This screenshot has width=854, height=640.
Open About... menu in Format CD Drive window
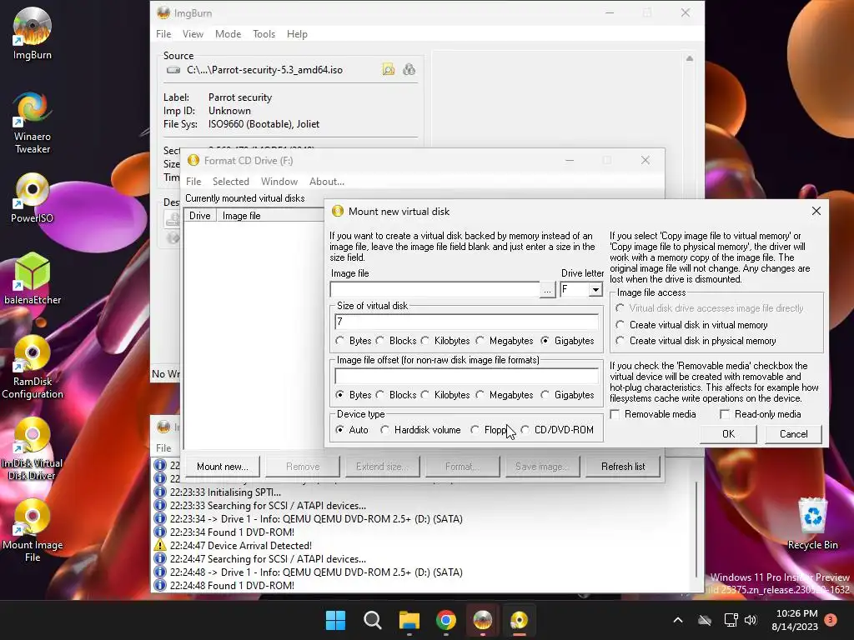click(x=327, y=181)
